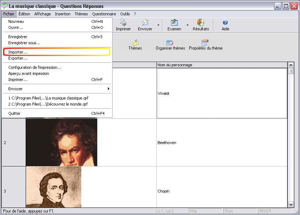300x215 pixels.
Task: Expand the Examen toolbar dropdown arrow
Action: [187, 25]
